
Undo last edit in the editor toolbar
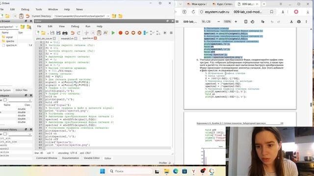[x=72, y=33]
